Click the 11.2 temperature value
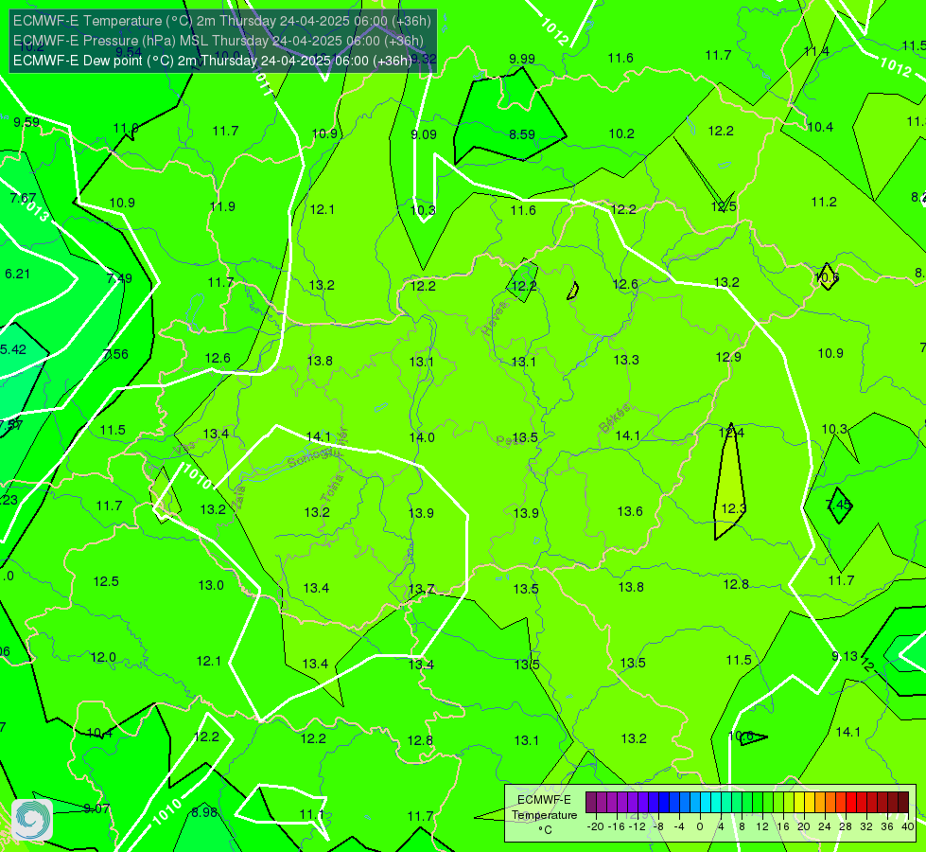Viewport: 926px width, 852px height. tap(824, 203)
